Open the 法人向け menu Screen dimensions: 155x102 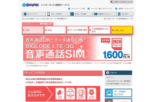point(125,14)
